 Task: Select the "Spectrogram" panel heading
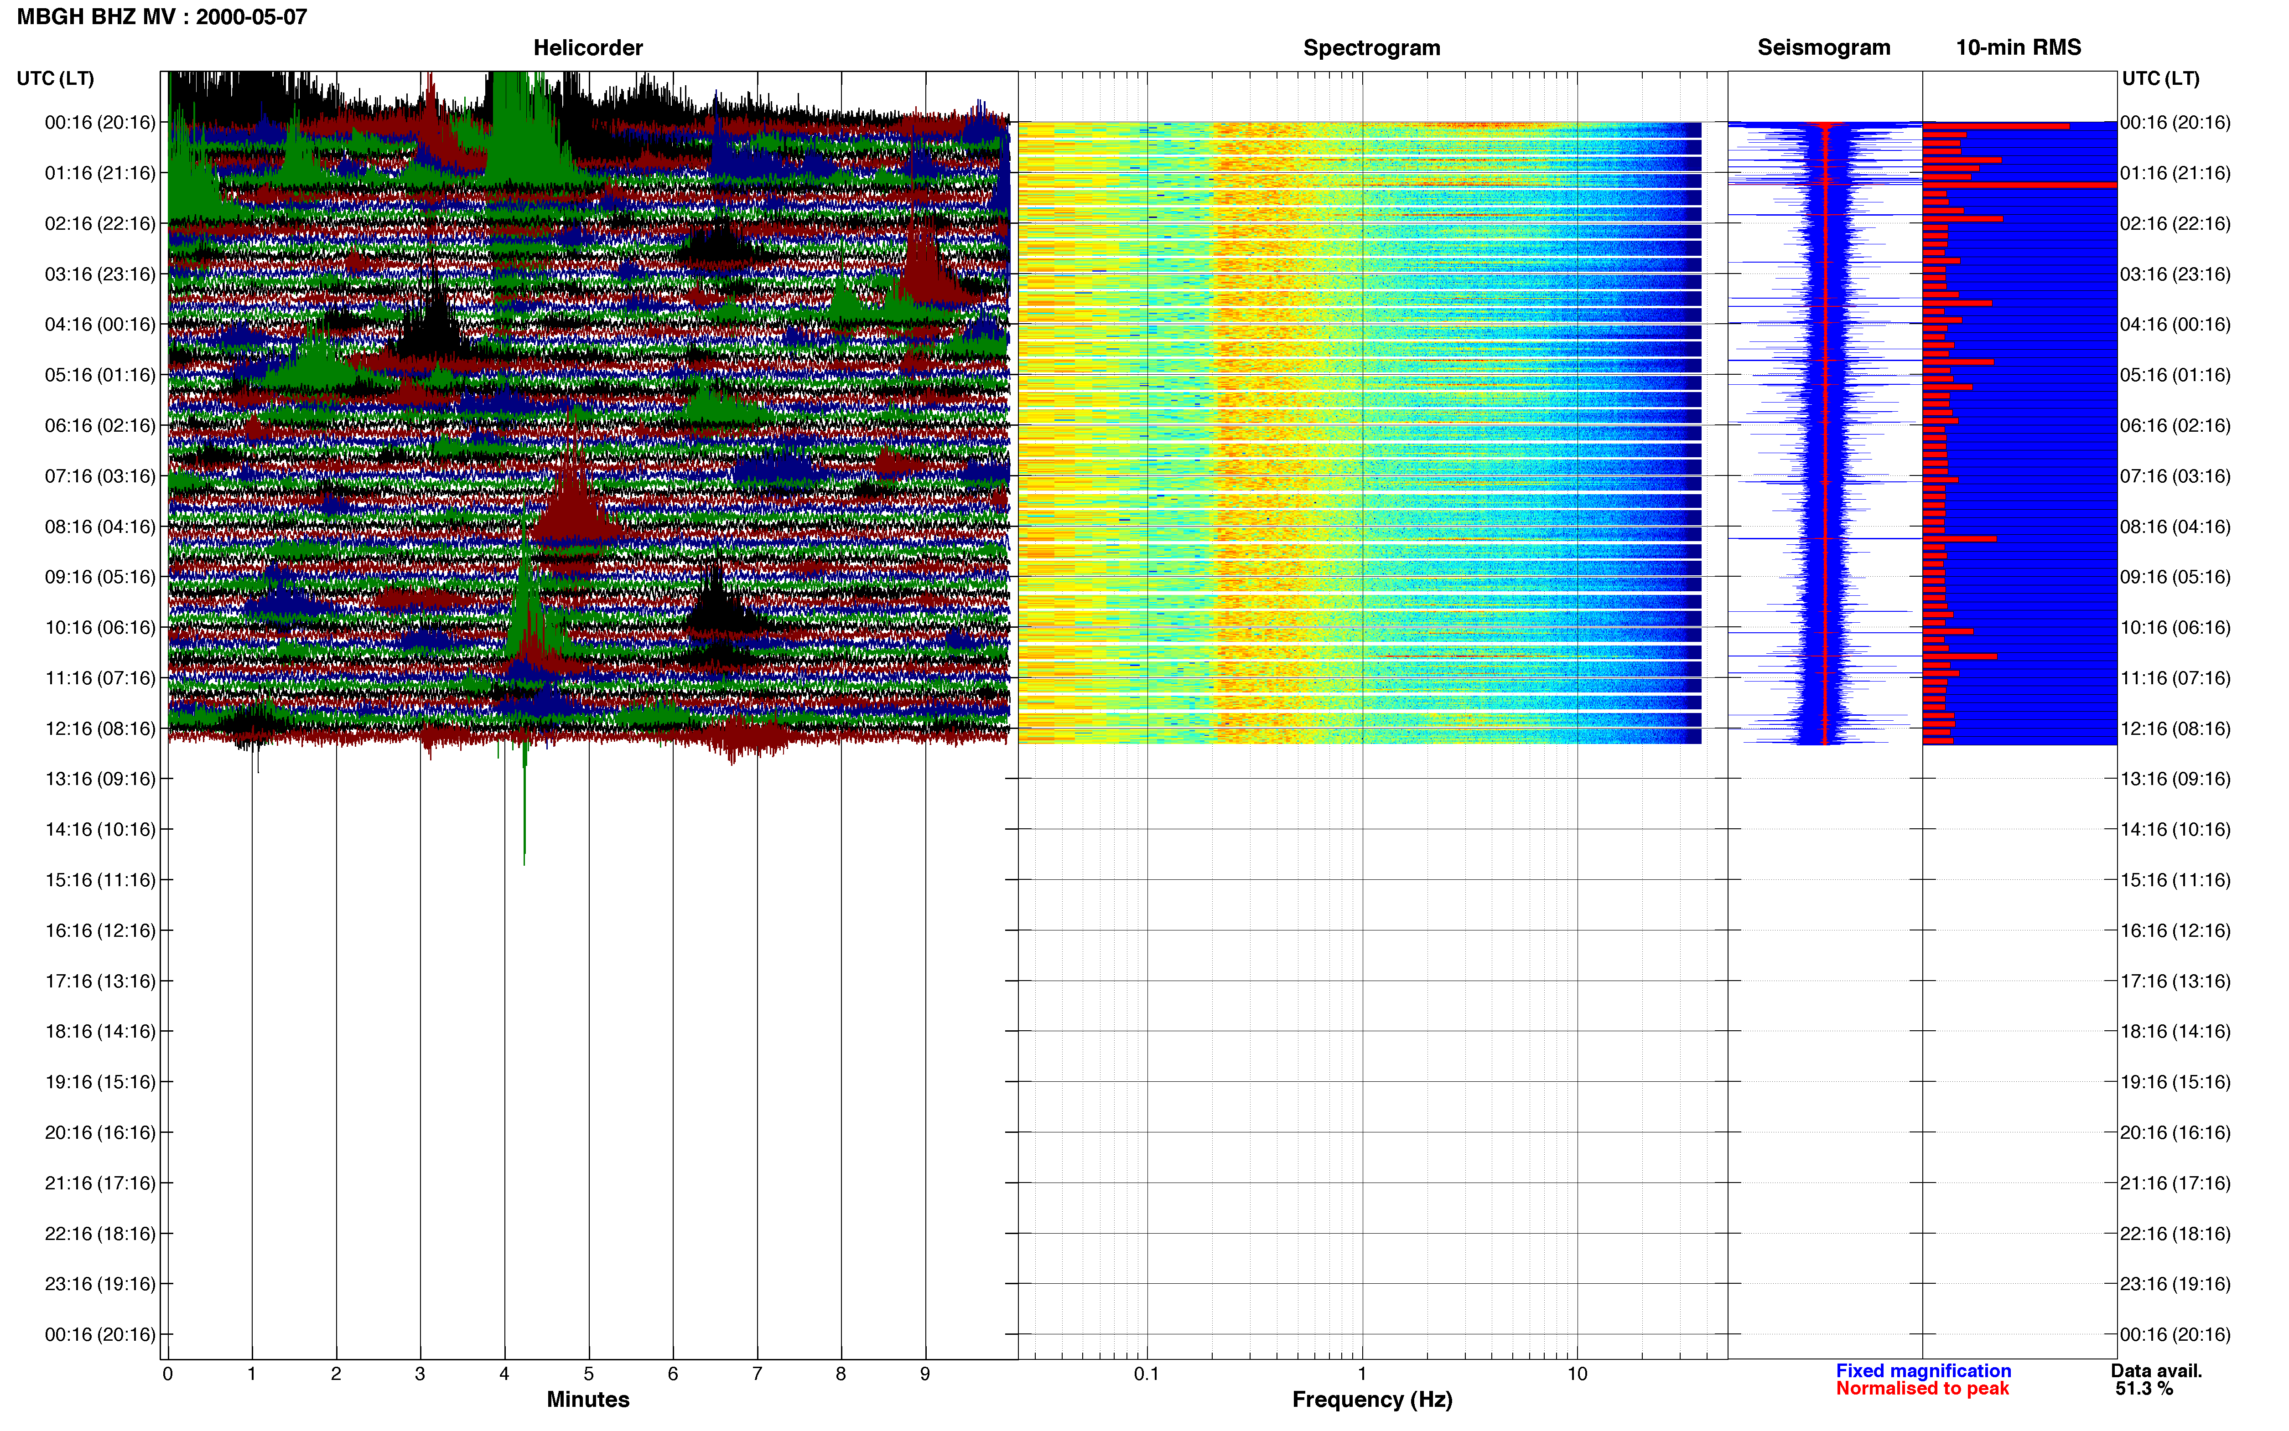tap(1372, 47)
